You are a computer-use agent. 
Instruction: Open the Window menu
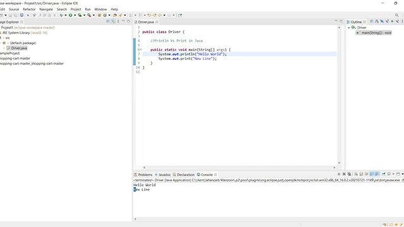[100, 9]
